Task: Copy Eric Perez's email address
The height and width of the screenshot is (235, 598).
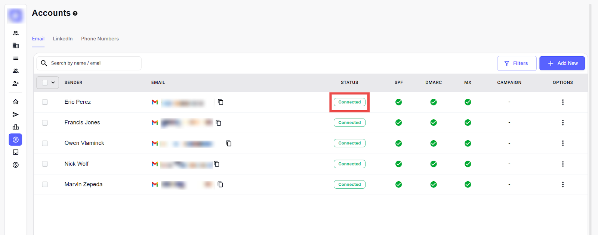Action: click(221, 102)
